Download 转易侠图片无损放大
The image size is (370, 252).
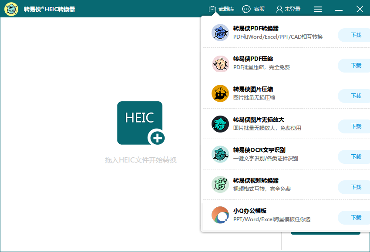356,126
